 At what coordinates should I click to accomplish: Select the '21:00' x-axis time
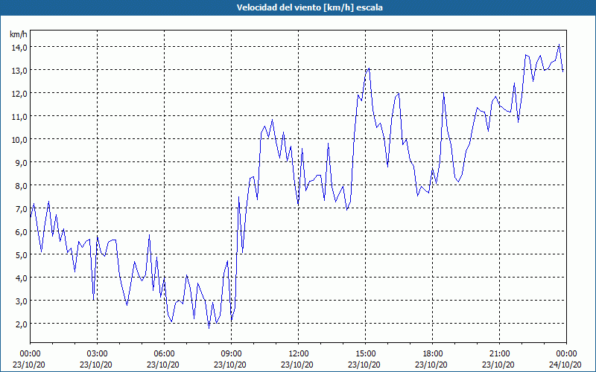(x=499, y=354)
